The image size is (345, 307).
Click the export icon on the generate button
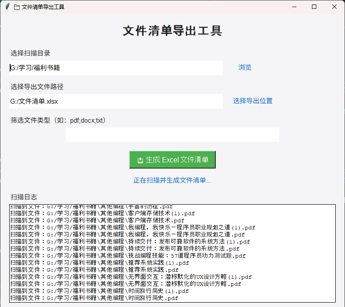[x=140, y=160]
